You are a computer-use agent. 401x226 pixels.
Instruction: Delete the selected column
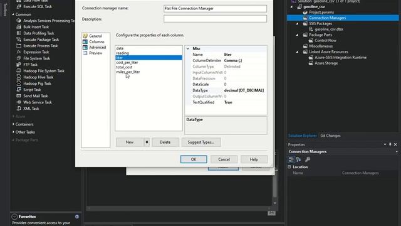click(x=165, y=142)
